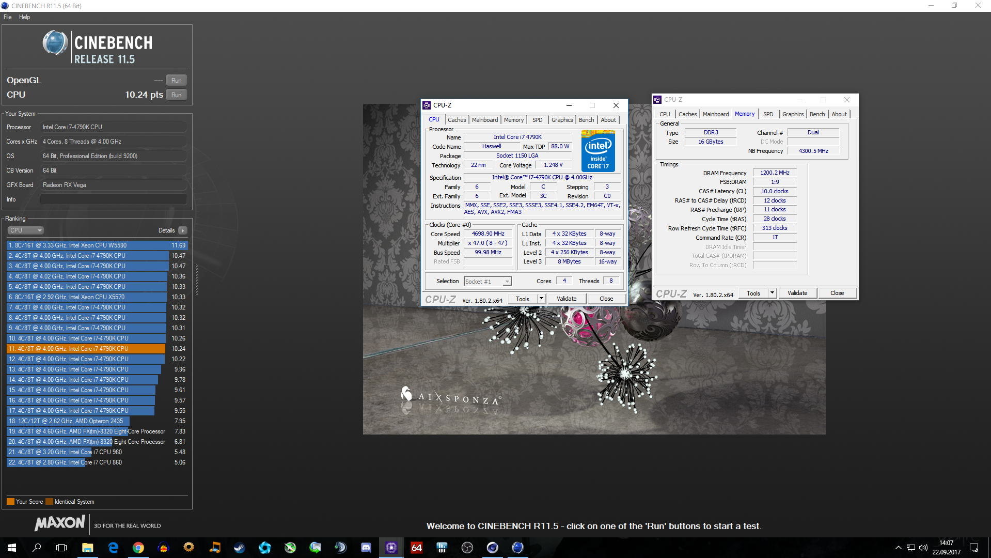Viewport: 991px width, 558px height.
Task: Show hidden system tray icons
Action: point(898,547)
